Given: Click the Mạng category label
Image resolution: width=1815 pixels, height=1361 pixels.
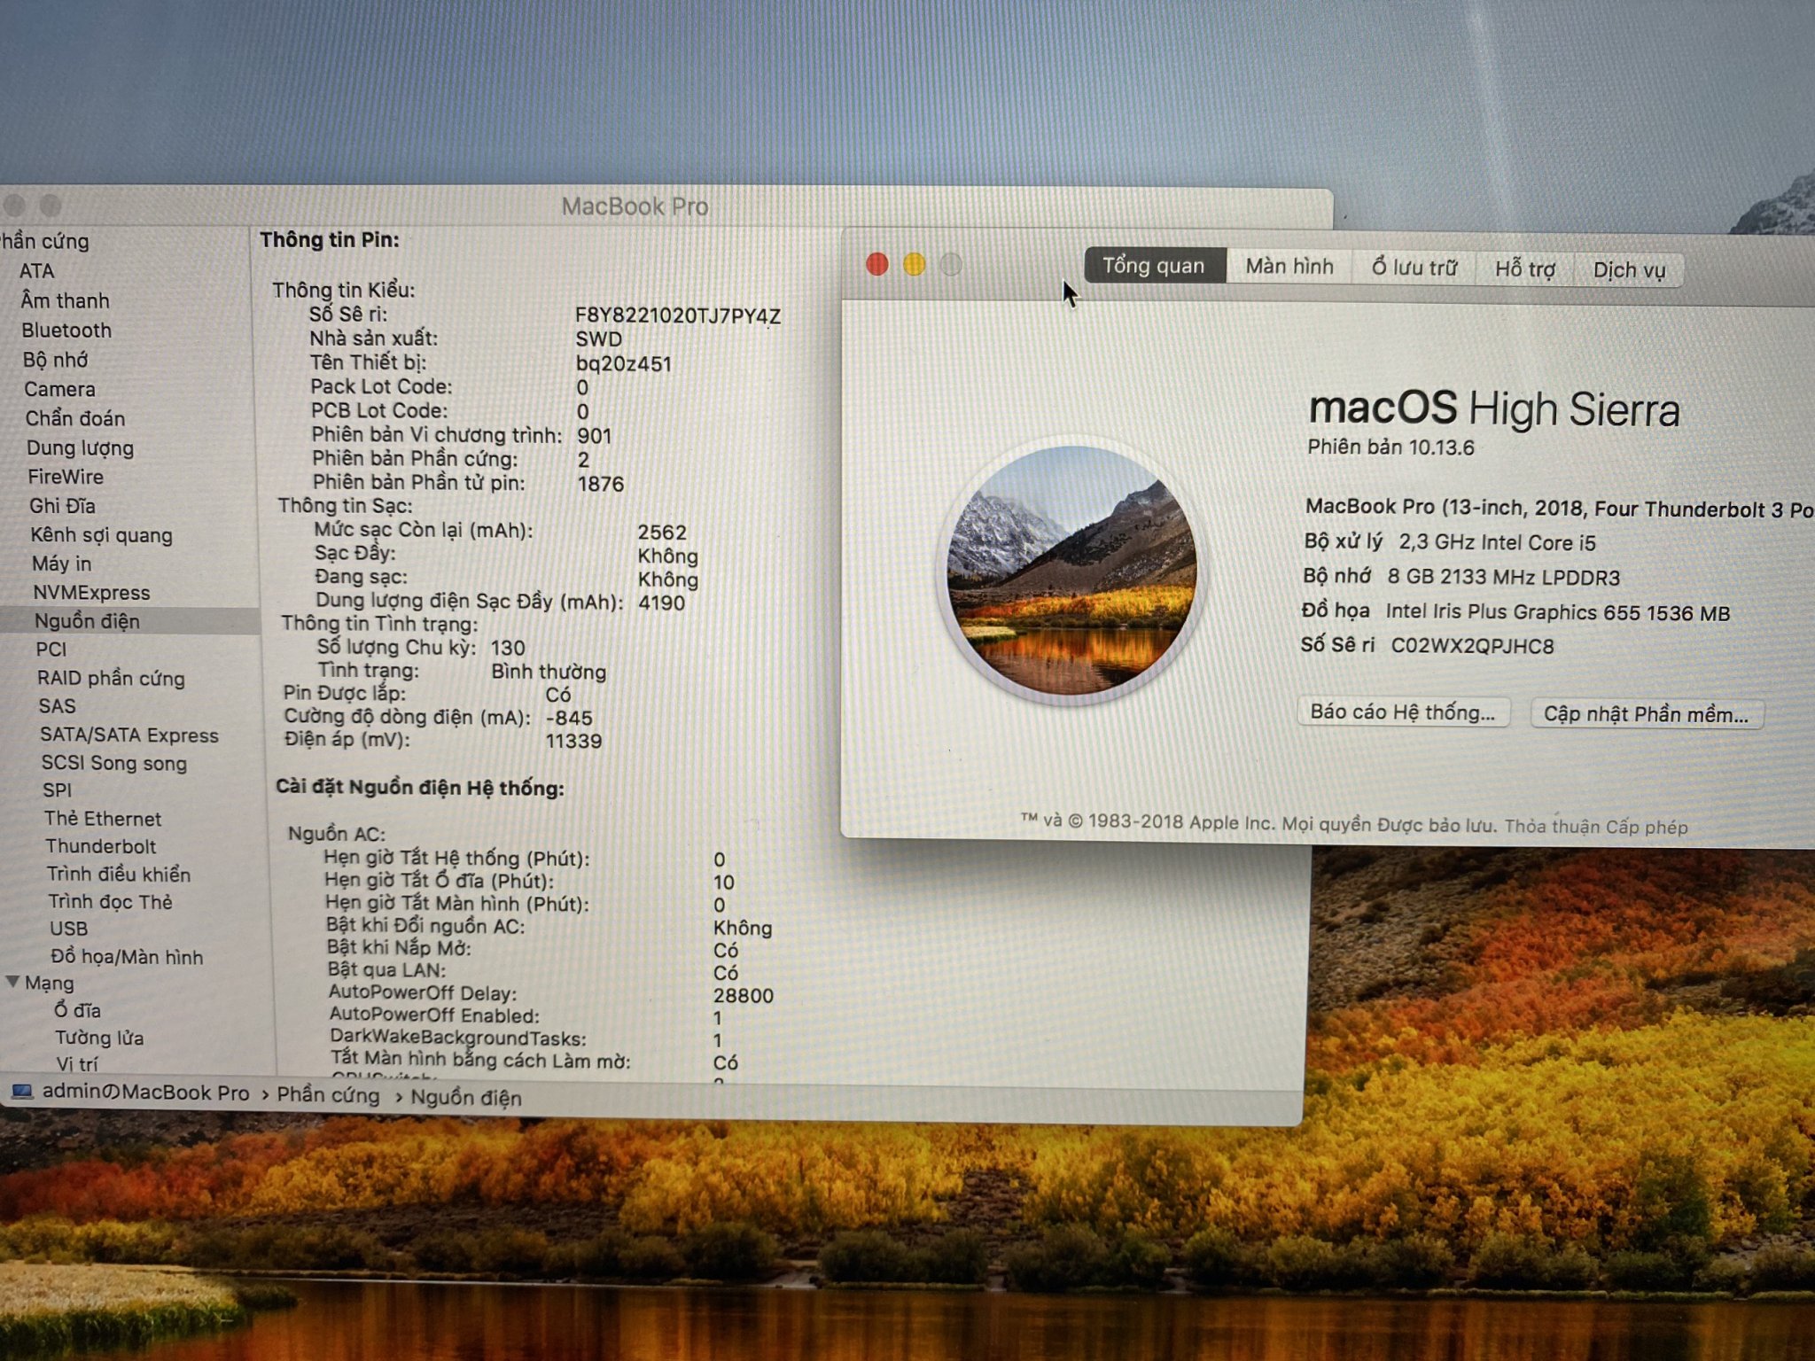Looking at the screenshot, I should (49, 984).
